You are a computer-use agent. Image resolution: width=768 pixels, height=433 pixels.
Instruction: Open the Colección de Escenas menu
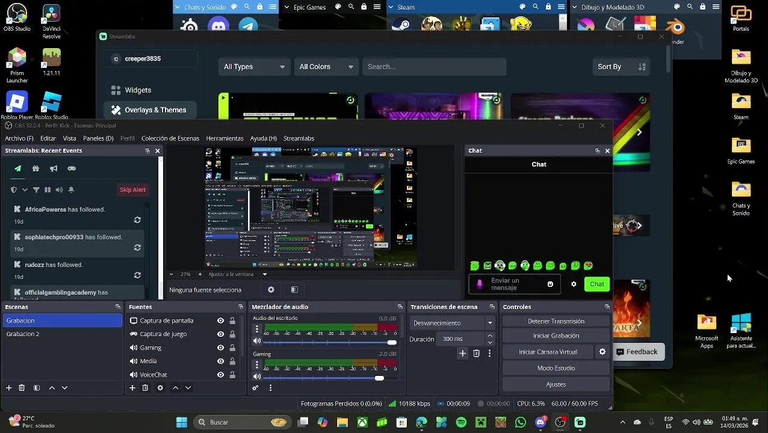click(170, 138)
